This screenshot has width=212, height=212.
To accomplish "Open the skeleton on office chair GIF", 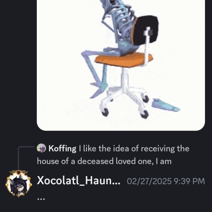I will (121, 65).
